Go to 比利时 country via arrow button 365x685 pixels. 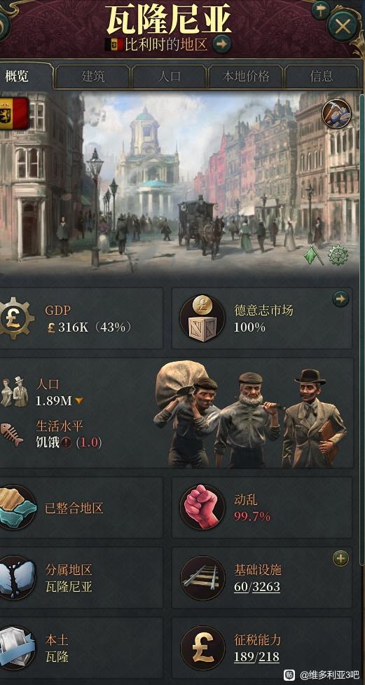tap(222, 44)
